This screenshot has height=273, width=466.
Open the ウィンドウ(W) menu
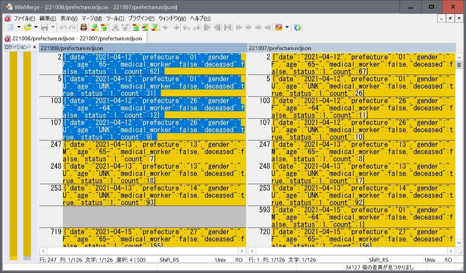pyautogui.click(x=172, y=18)
